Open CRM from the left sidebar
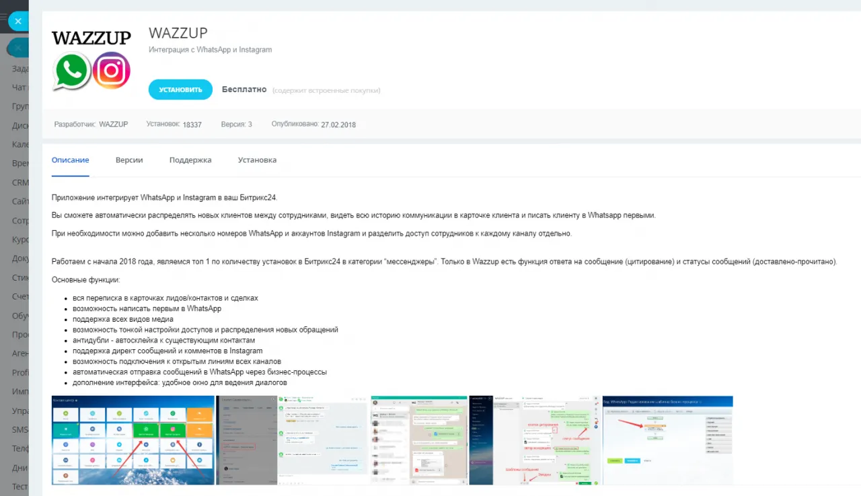 tap(20, 182)
